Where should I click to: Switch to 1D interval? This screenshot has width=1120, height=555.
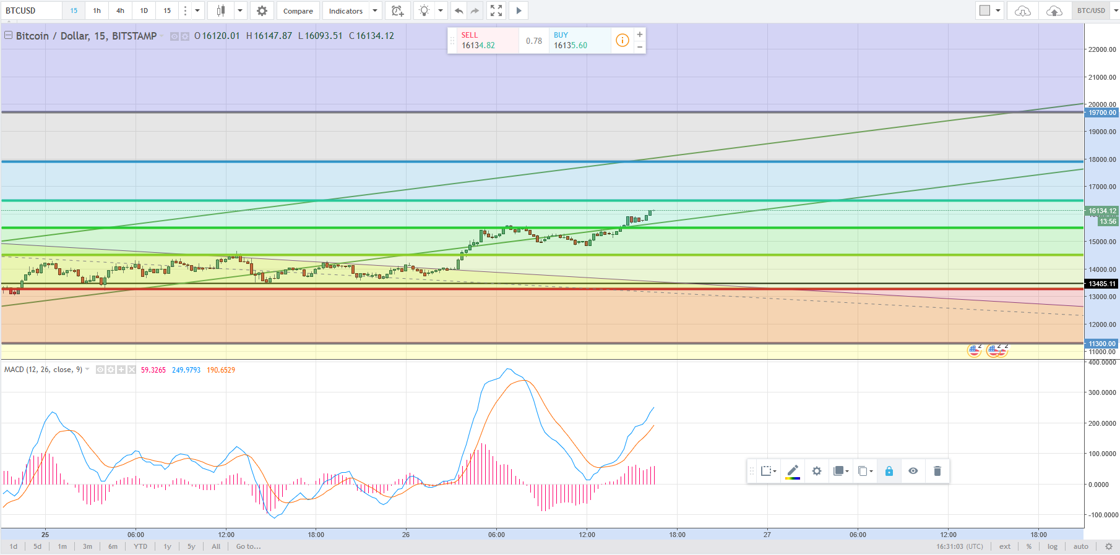[x=144, y=11]
